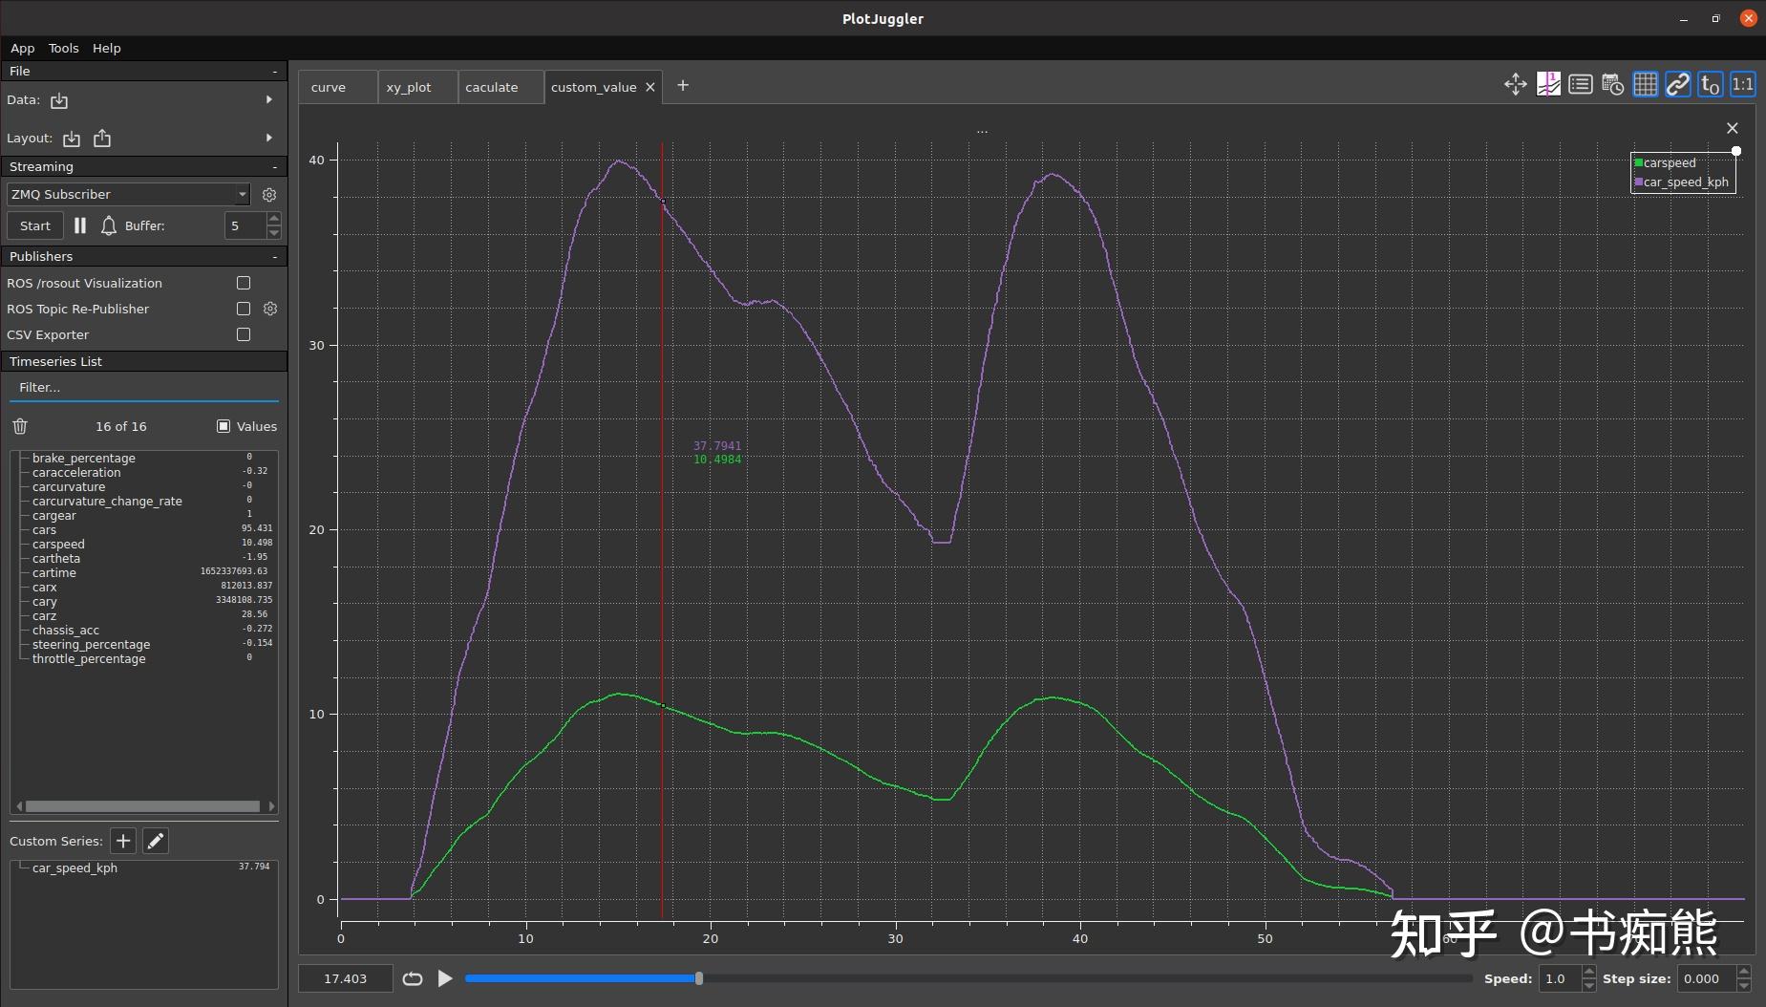Screen dimensions: 1766x1007
Task: Open ROS Topic Re-Publisher settings gear
Action: pyautogui.click(x=270, y=309)
